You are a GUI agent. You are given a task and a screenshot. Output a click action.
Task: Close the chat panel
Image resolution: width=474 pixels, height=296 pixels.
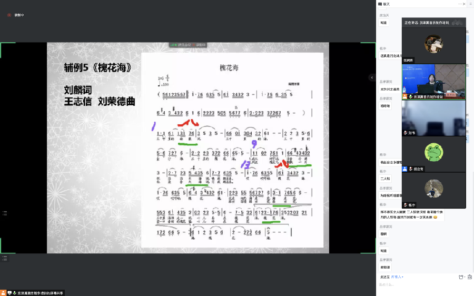(465, 4)
